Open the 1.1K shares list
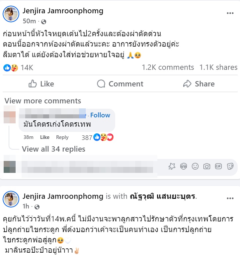Image resolution: width=240 pixels, height=255 pixels. [x=218, y=67]
